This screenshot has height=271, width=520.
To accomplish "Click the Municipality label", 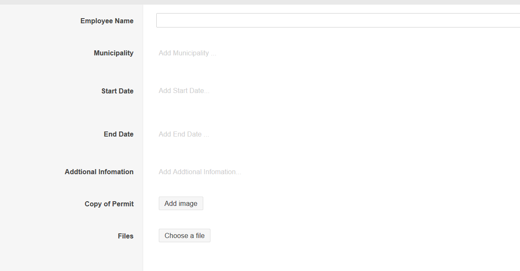I will pyautogui.click(x=113, y=53).
